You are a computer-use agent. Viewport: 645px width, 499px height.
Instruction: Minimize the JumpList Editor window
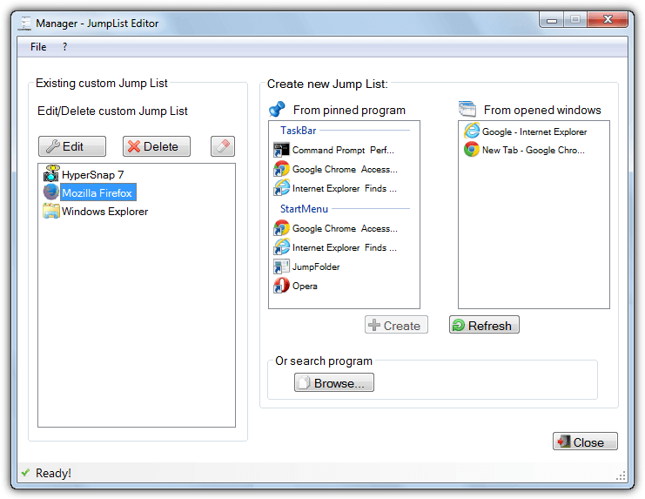coord(552,20)
